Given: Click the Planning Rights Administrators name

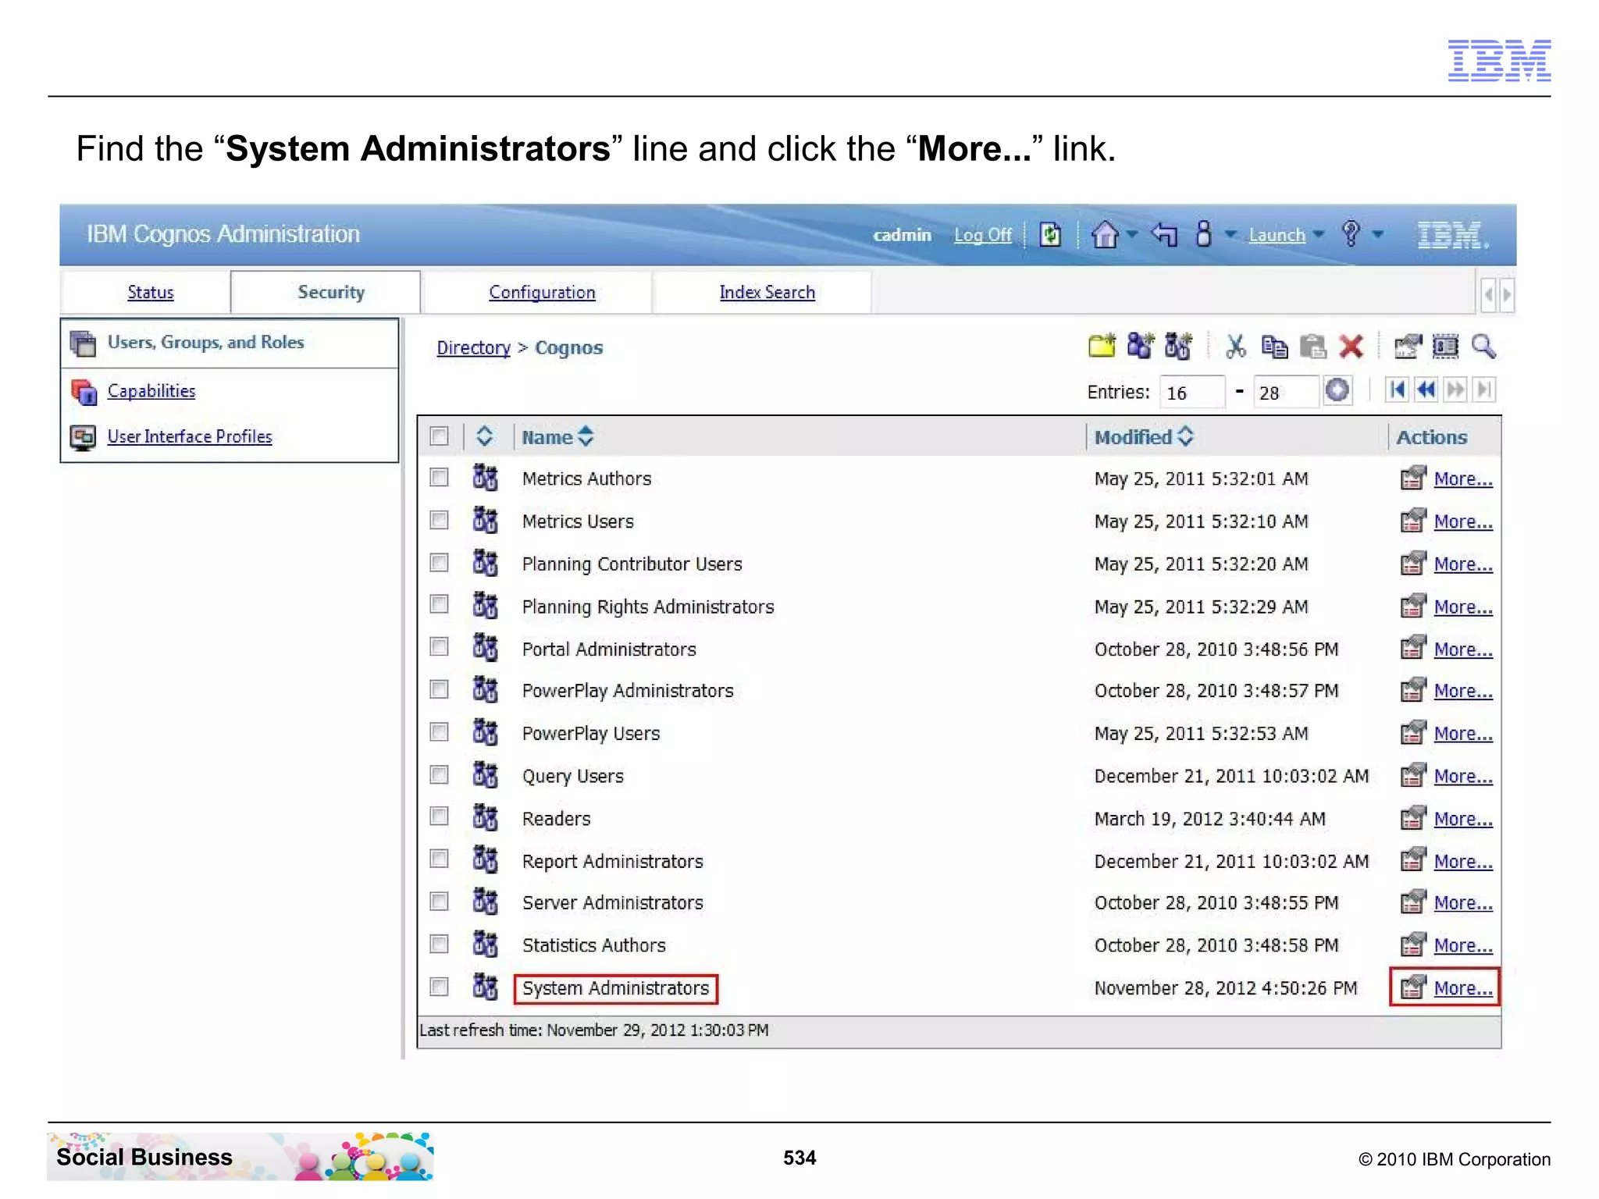Looking at the screenshot, I should click(648, 607).
